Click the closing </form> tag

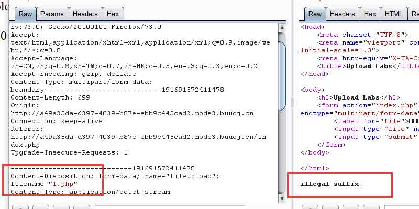click(x=332, y=145)
